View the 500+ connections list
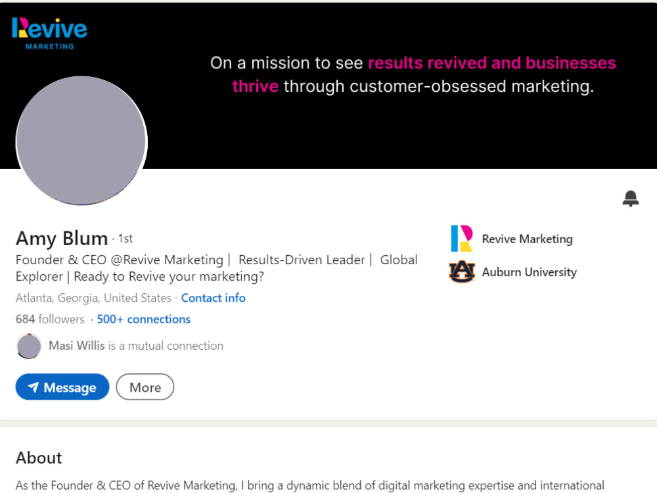This screenshot has height=493, width=657. coord(143,319)
